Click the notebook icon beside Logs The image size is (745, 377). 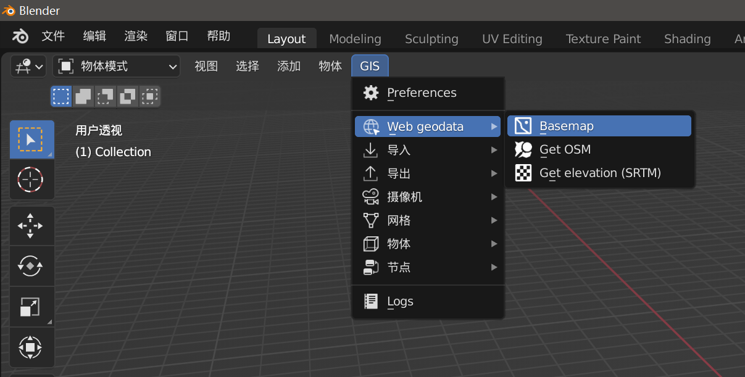point(371,301)
